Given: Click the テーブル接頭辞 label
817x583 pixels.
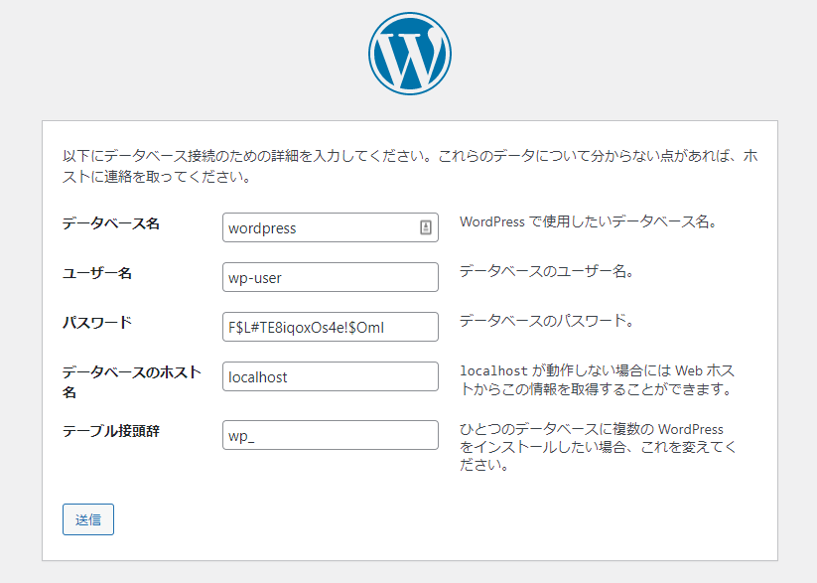Looking at the screenshot, I should pos(111,431).
